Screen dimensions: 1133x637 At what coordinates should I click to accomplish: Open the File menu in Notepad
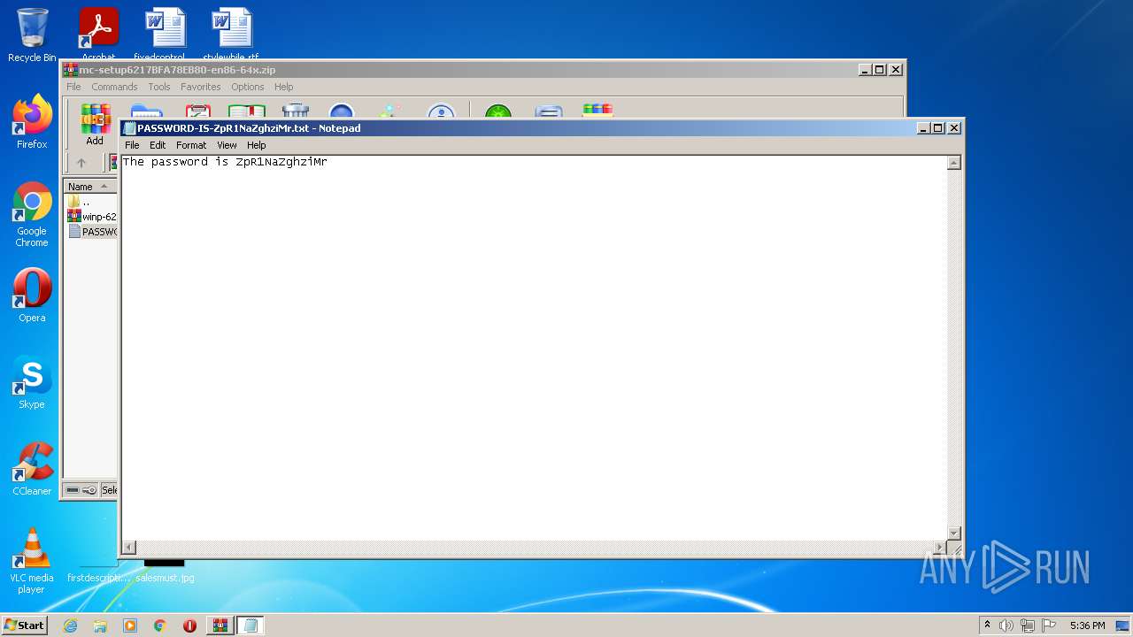point(132,145)
